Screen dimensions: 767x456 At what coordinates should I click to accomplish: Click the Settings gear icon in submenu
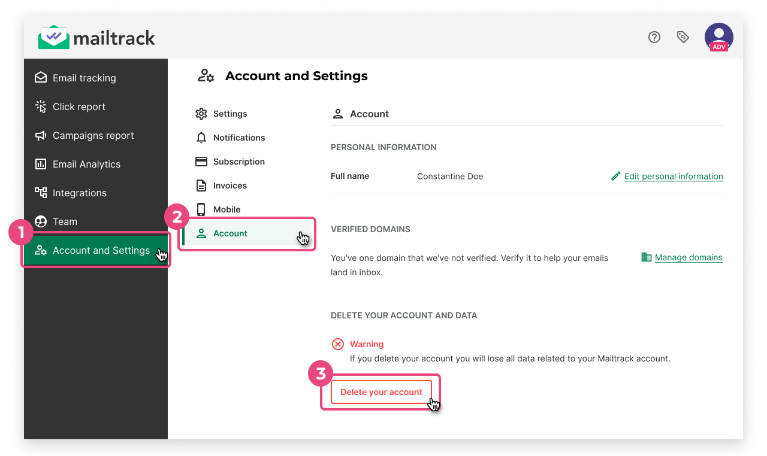click(201, 114)
